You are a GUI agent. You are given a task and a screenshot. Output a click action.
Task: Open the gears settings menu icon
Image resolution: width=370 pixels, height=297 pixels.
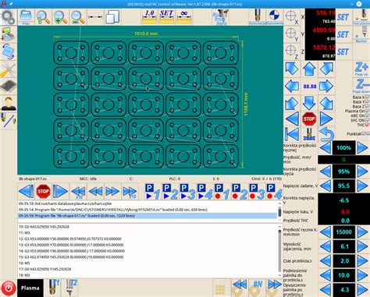tap(9, 17)
